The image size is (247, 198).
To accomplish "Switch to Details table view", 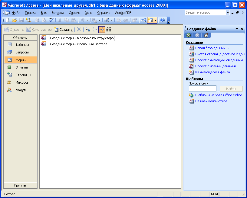I will click(x=109, y=29).
